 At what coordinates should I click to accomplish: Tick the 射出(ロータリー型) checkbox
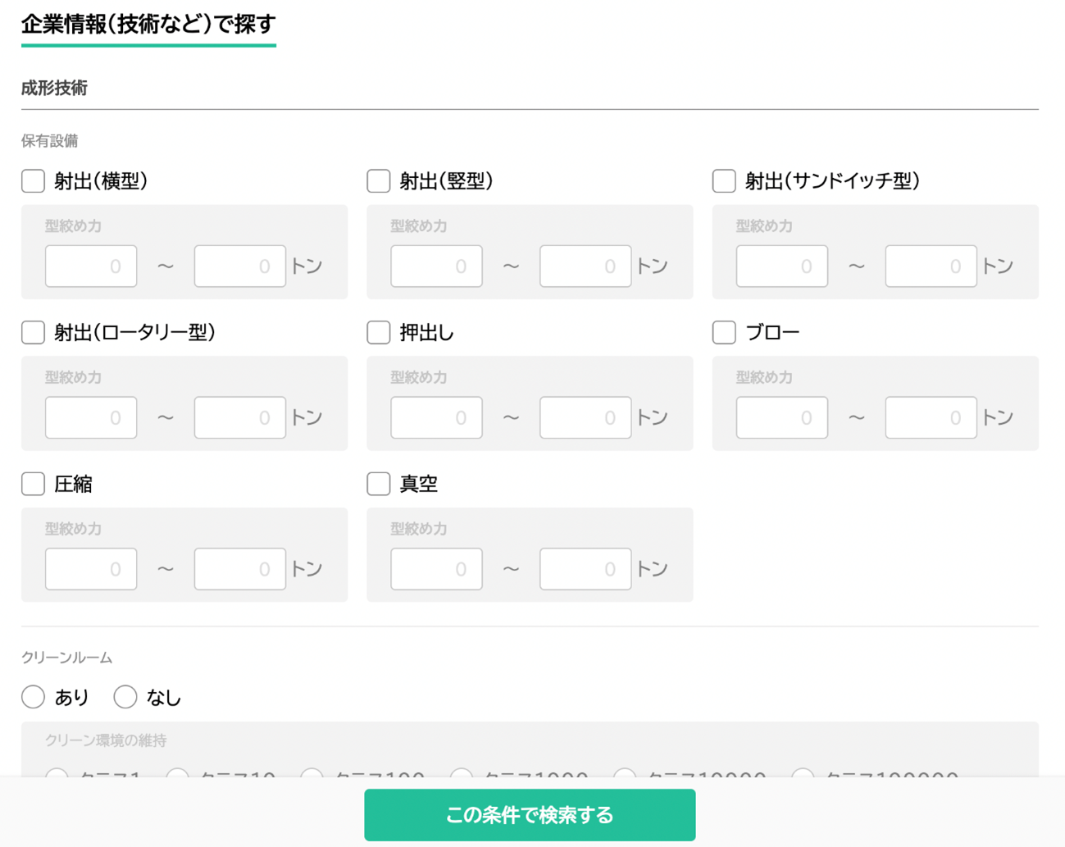point(33,332)
